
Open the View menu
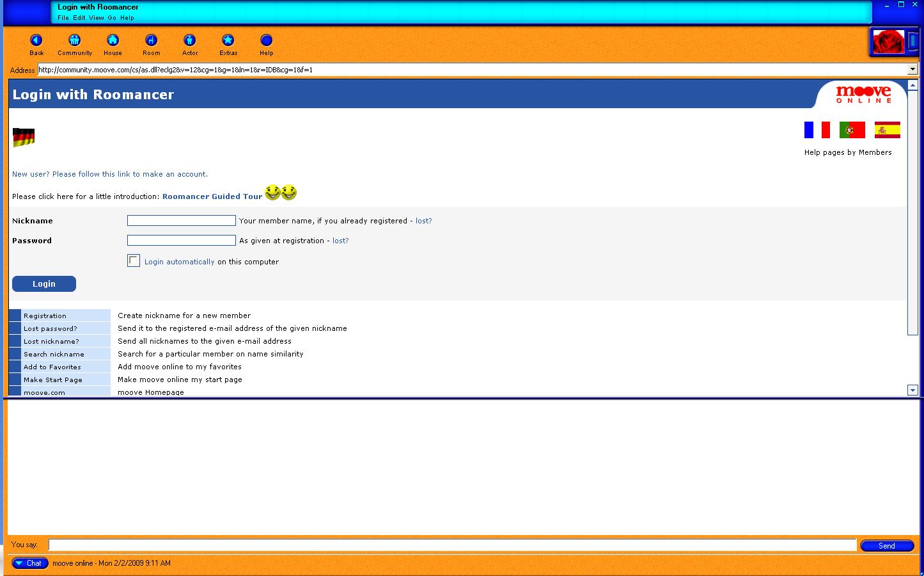97,18
